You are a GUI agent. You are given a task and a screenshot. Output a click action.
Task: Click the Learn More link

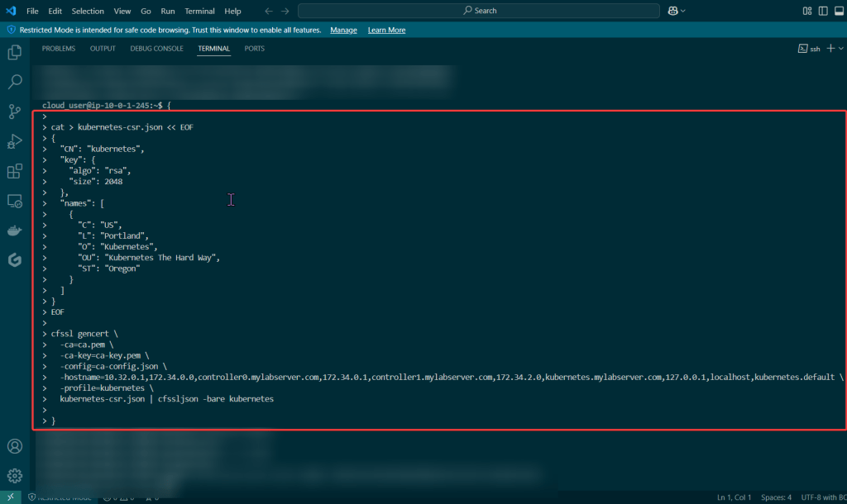point(386,30)
